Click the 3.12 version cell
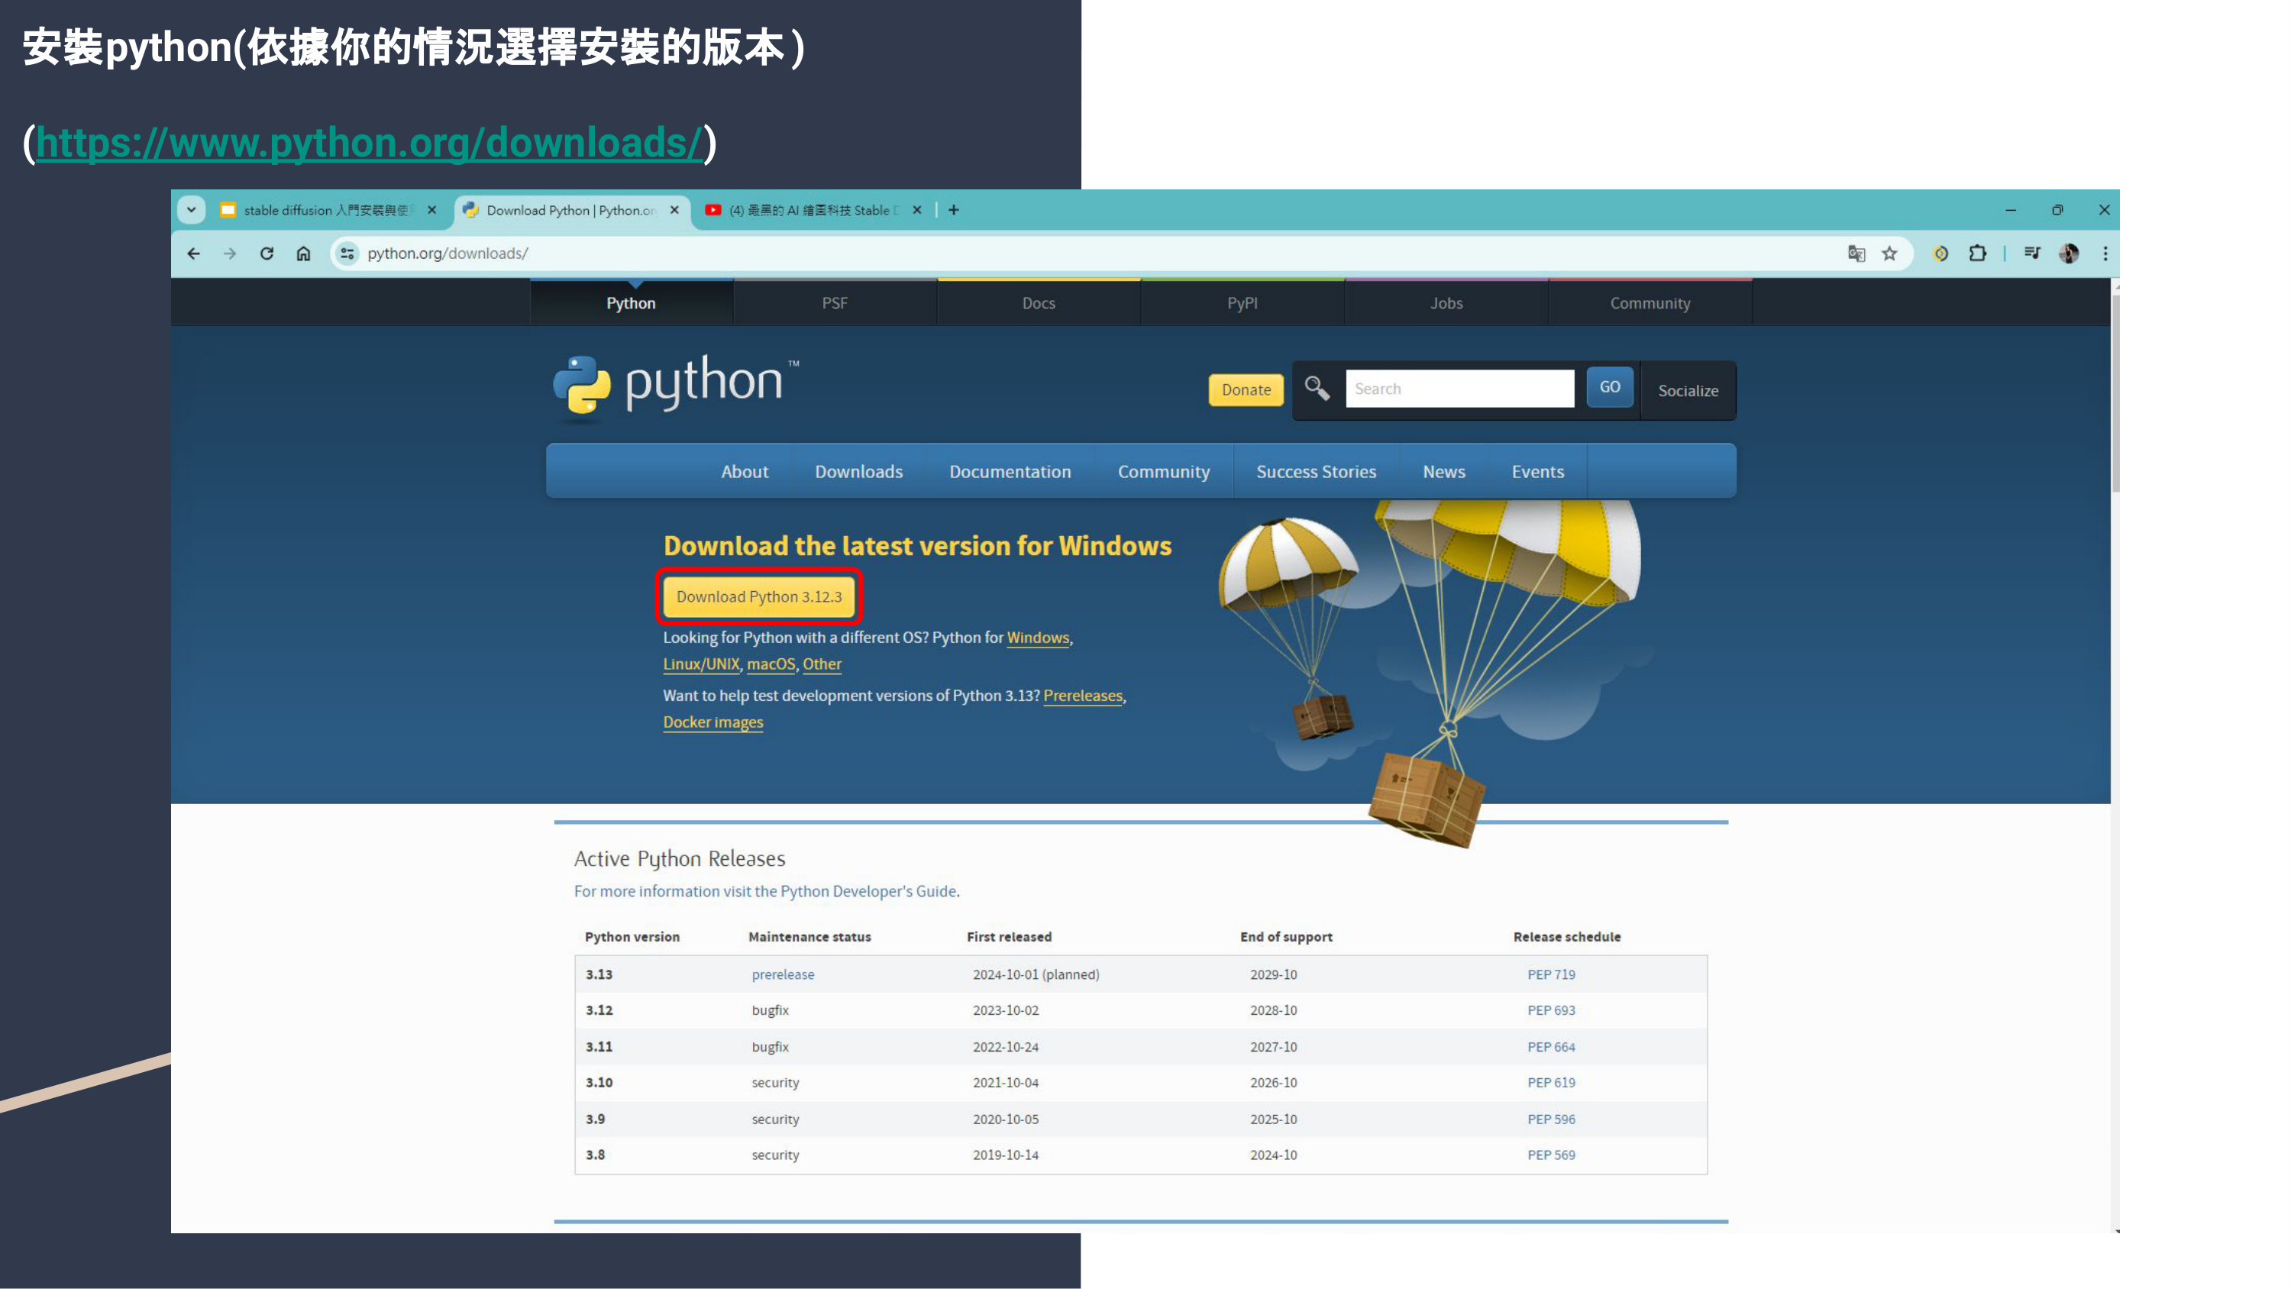Viewport: 2291px width, 1289px height. click(599, 1010)
